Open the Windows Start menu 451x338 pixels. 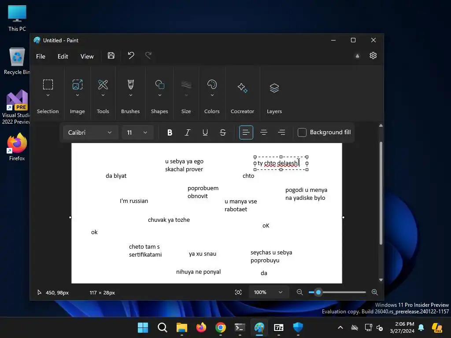click(143, 327)
